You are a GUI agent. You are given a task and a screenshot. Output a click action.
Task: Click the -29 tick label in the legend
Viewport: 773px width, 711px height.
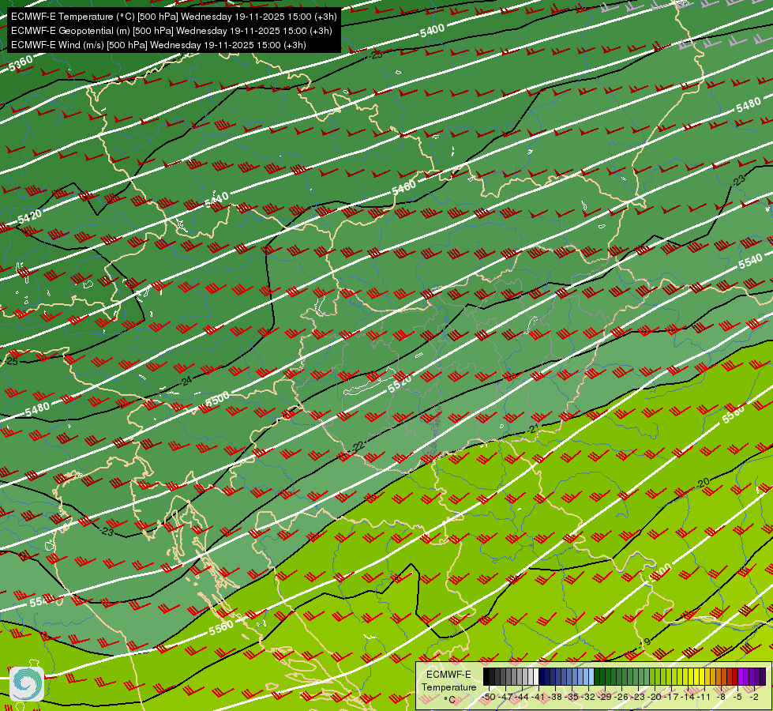606,697
